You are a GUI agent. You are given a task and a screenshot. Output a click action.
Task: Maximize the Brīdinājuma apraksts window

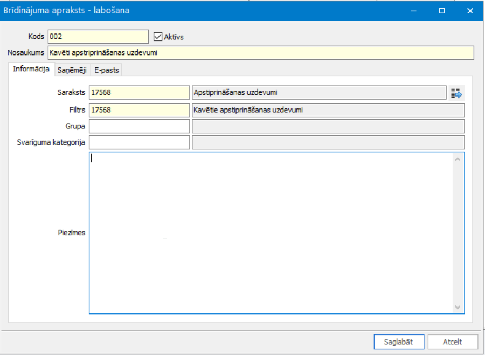point(442,10)
